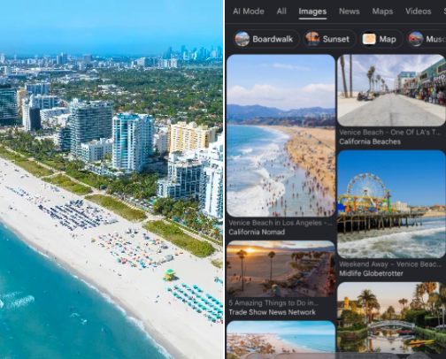This screenshot has height=359, width=446.
Task: Open the aerial Venice Beach shoreline image
Action: [x=281, y=135]
